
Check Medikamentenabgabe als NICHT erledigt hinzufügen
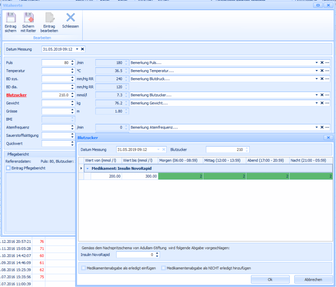(164, 268)
